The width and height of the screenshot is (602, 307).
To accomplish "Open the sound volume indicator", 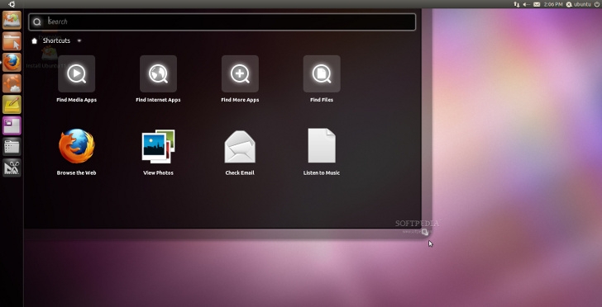I will point(527,4).
